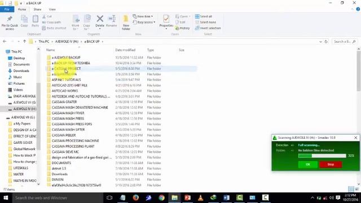Click Select none in ribbon
This screenshot has width=361, height=203.
pyautogui.click(x=205, y=23)
